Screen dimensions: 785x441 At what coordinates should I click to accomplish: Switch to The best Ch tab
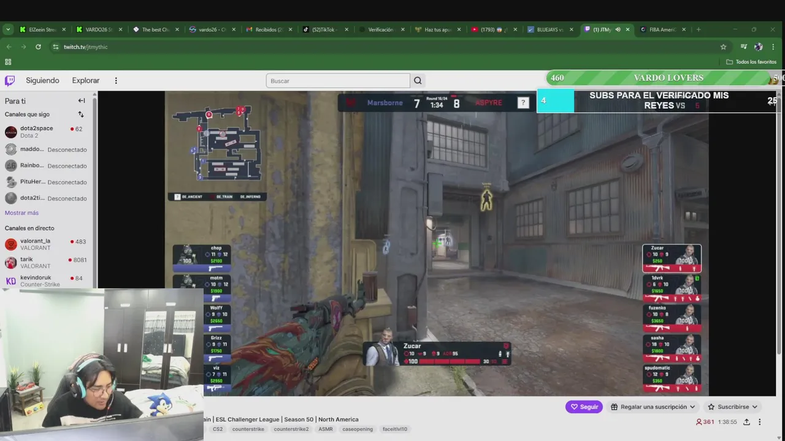click(x=156, y=29)
